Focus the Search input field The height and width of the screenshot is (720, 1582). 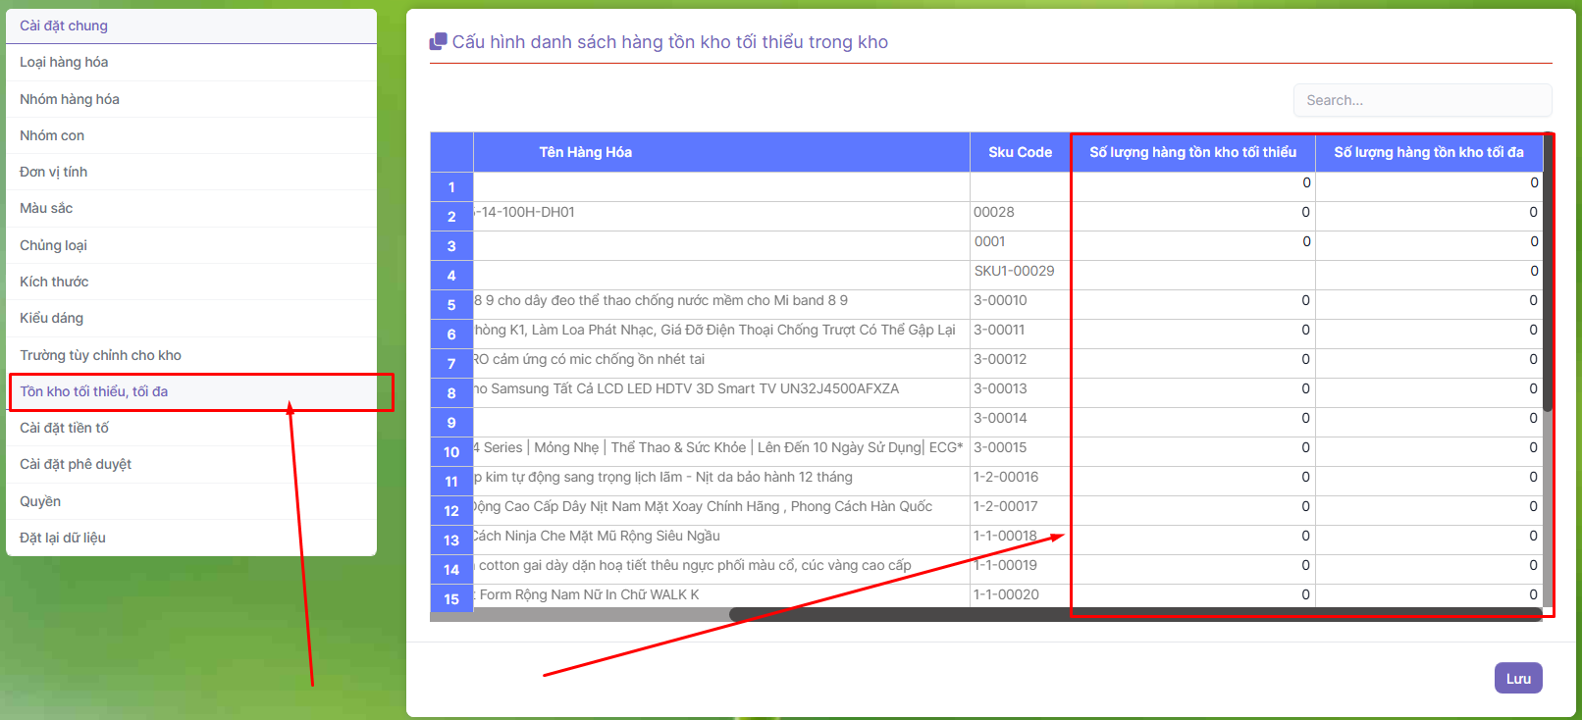[x=1421, y=100]
